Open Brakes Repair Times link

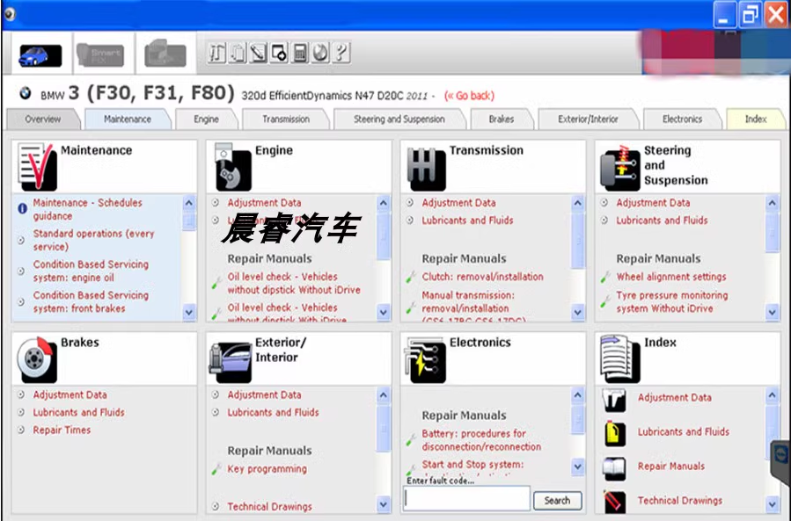point(62,430)
